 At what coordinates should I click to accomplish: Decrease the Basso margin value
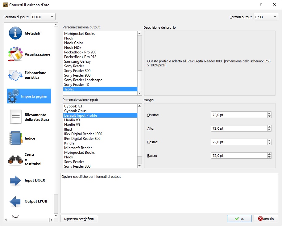[270, 157]
